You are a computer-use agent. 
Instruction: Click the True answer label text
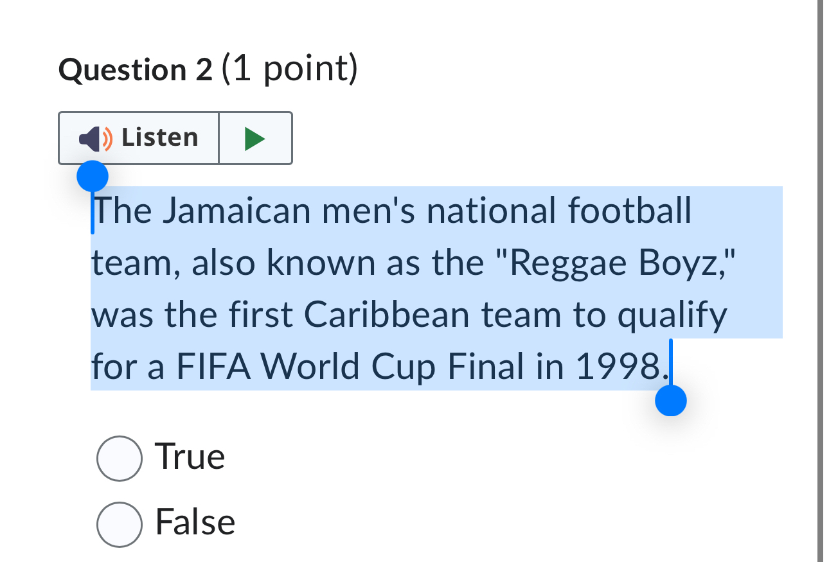coord(190,457)
